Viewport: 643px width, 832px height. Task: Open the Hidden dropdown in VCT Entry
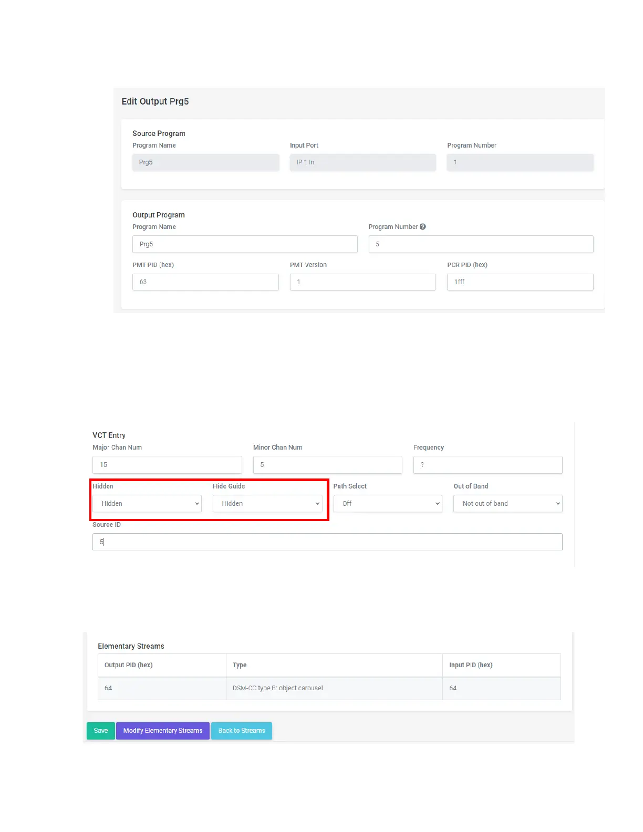point(147,504)
